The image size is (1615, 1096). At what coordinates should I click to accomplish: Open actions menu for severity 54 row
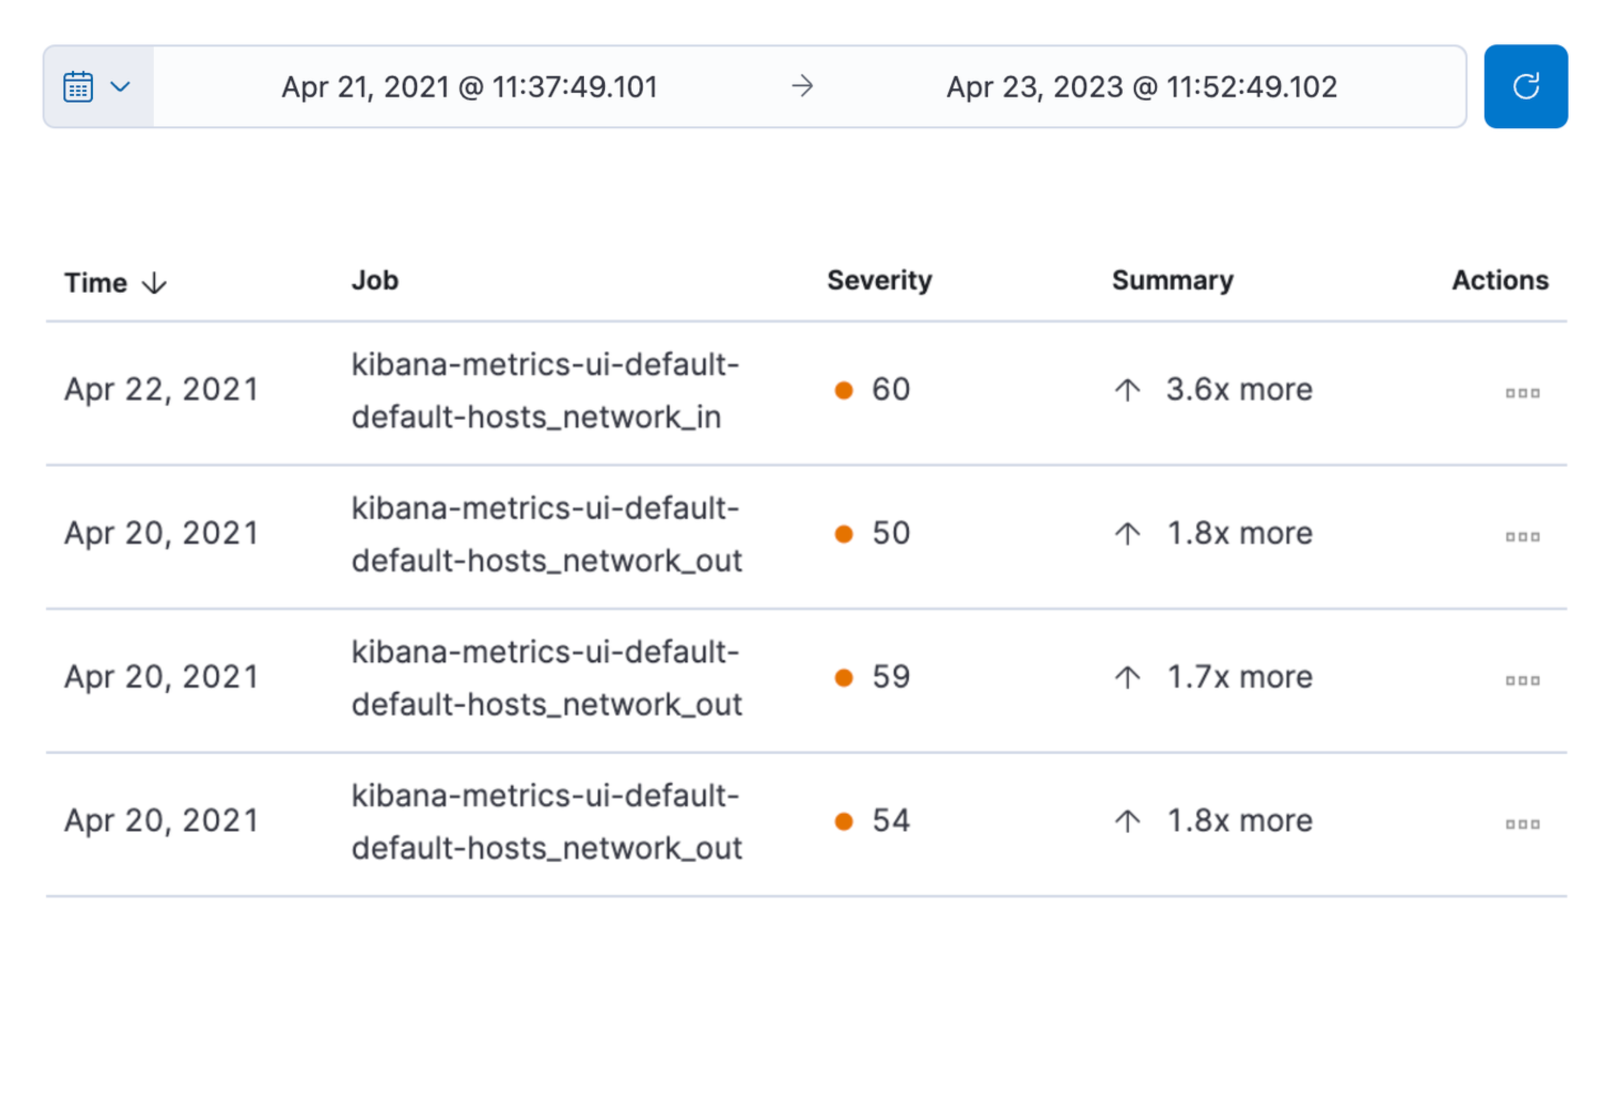[x=1522, y=824]
